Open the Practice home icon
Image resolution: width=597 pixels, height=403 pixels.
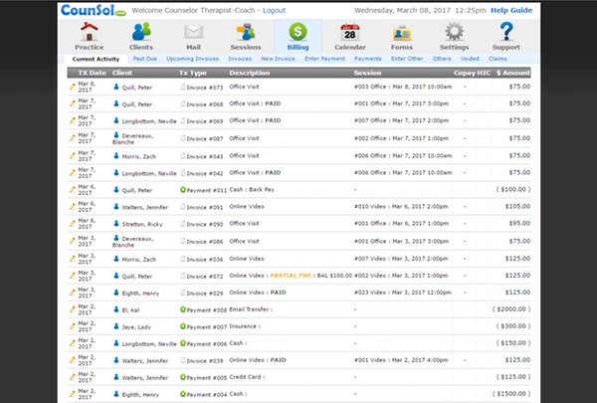click(x=90, y=32)
